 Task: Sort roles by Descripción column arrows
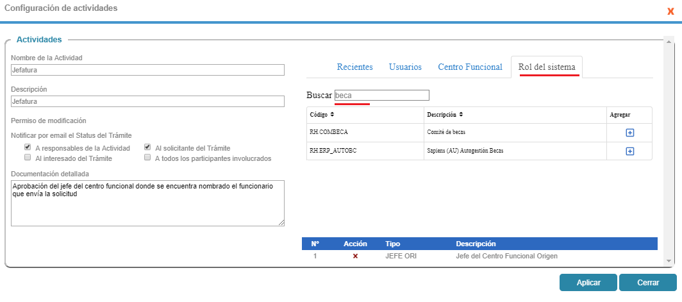[461, 115]
